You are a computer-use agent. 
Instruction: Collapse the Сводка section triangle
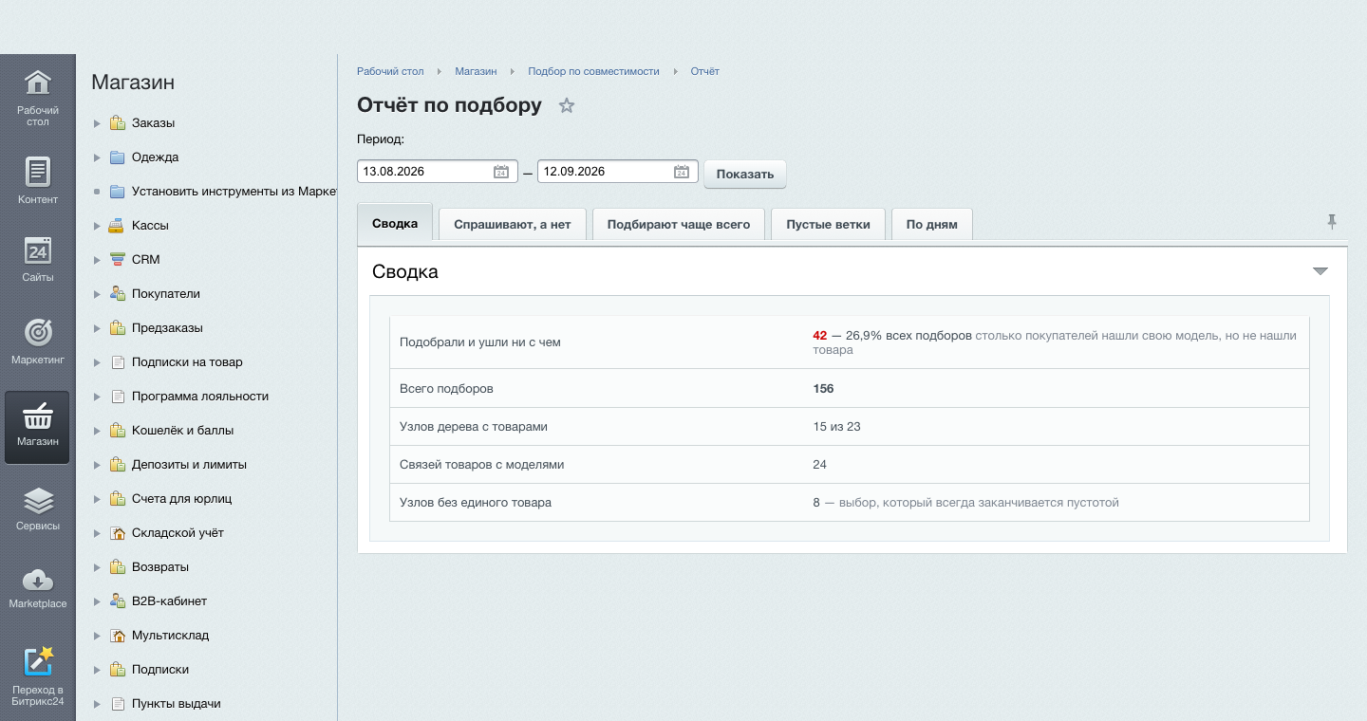click(1320, 271)
